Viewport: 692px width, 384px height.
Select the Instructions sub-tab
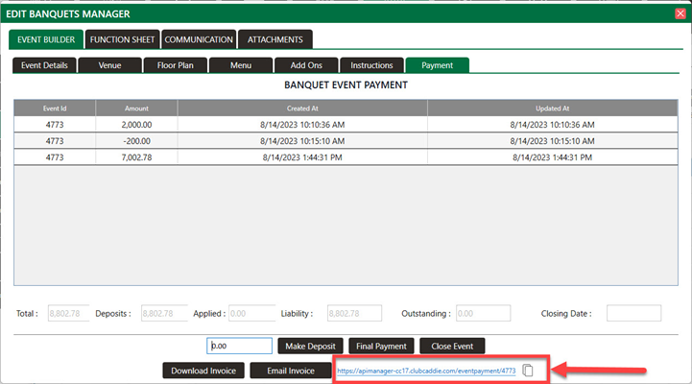tap(371, 65)
